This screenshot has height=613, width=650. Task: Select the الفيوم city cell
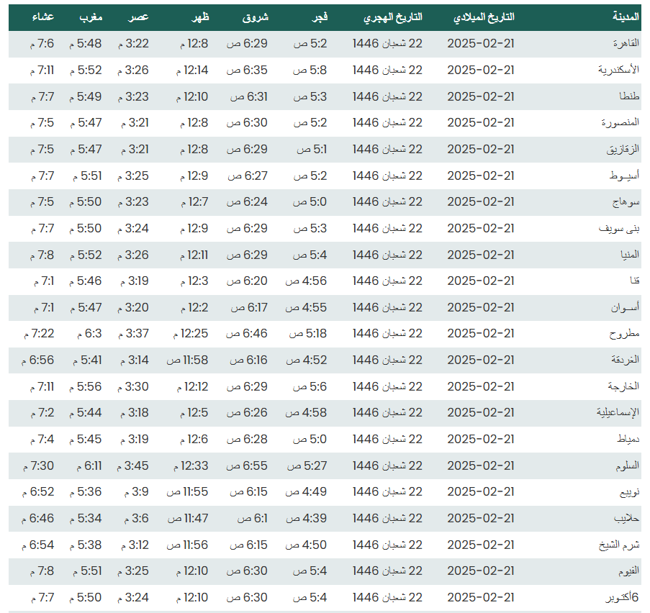pos(629,571)
